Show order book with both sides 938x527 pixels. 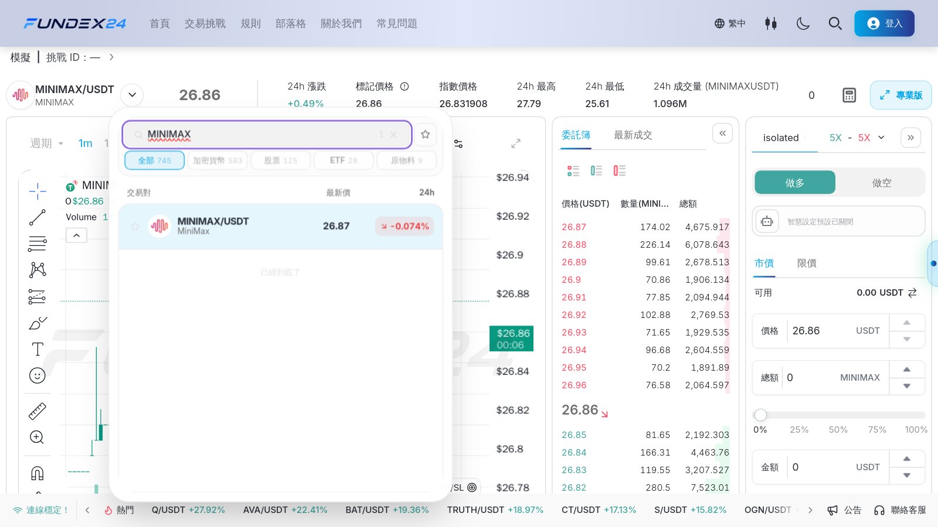pyautogui.click(x=573, y=170)
